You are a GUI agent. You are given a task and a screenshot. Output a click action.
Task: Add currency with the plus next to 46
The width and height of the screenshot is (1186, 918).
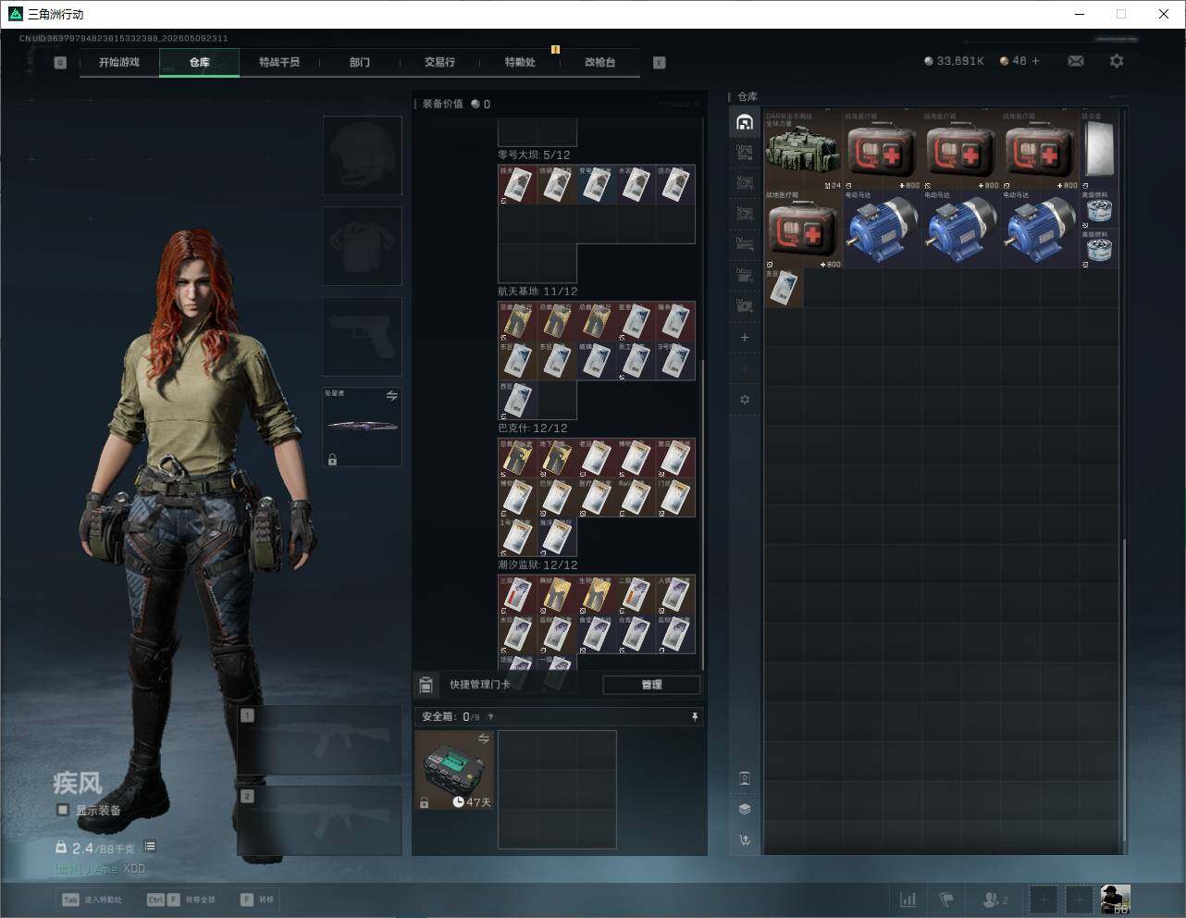(1035, 61)
